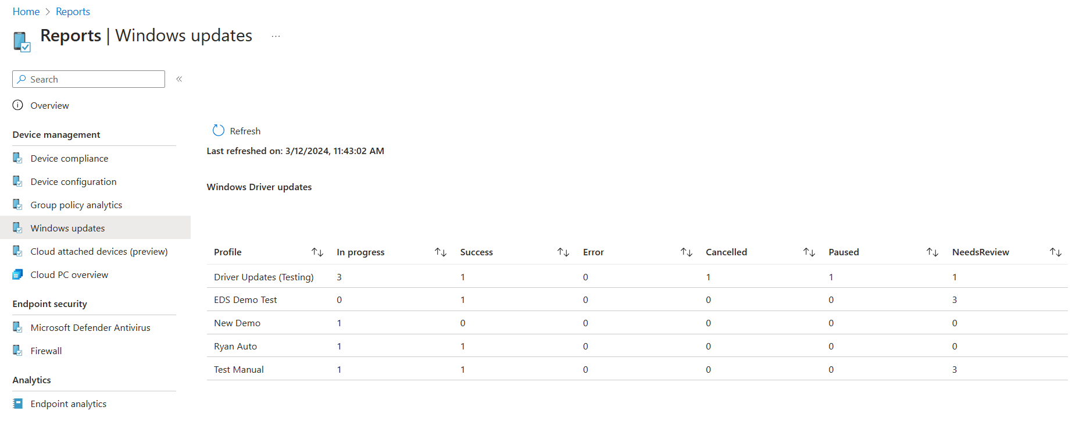Open the ellipsis menu next to Windows updates title
The image size is (1083, 421).
click(275, 36)
